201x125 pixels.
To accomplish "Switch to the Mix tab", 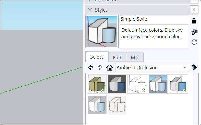I will (x=135, y=57).
